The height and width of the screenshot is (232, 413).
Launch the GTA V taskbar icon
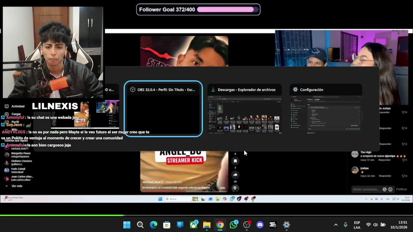point(273,225)
